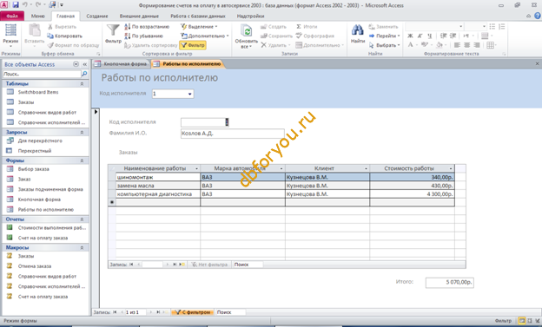Viewport: 542px width, 327px height.
Task: Click Копировать in clipboard group
Action: (x=65, y=36)
